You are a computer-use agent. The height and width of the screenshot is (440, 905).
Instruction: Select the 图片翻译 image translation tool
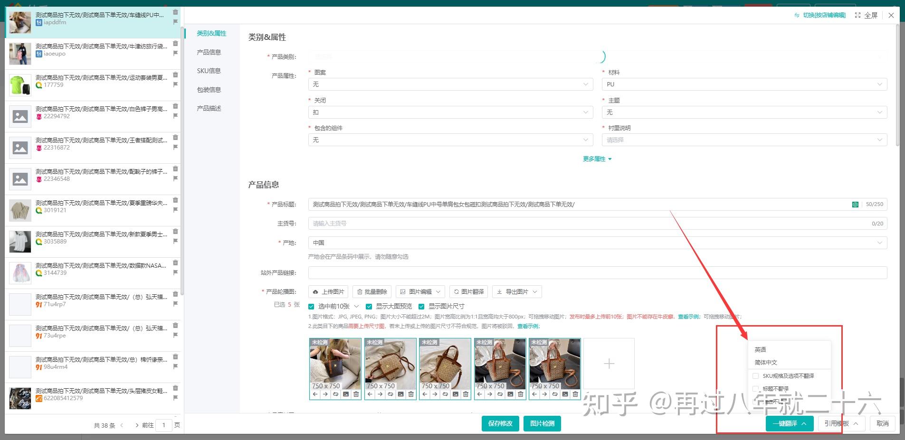click(468, 291)
